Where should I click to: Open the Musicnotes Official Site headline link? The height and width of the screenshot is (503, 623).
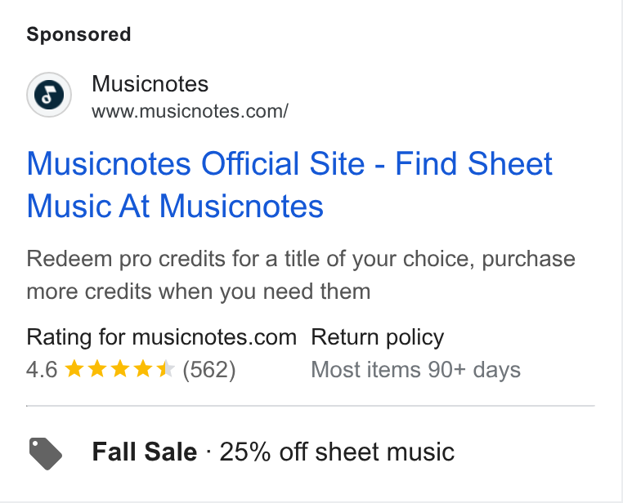[289, 185]
